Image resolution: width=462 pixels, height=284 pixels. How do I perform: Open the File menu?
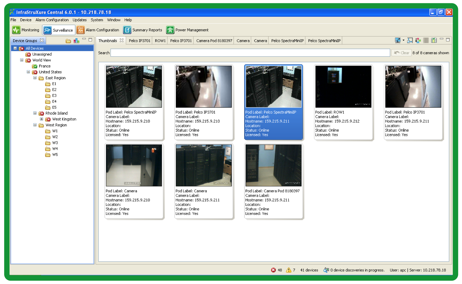click(x=13, y=20)
